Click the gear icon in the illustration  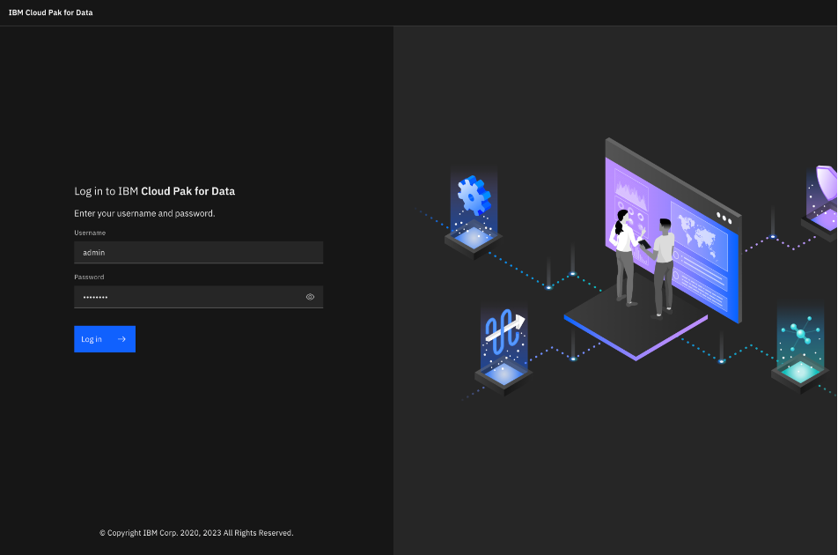[x=473, y=196]
